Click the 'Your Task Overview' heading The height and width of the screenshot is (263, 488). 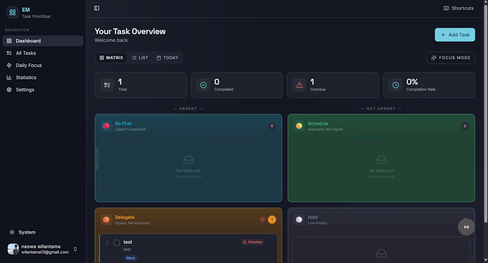130,31
